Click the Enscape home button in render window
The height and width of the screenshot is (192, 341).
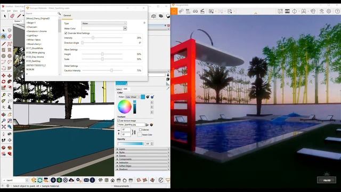tap(174, 11)
